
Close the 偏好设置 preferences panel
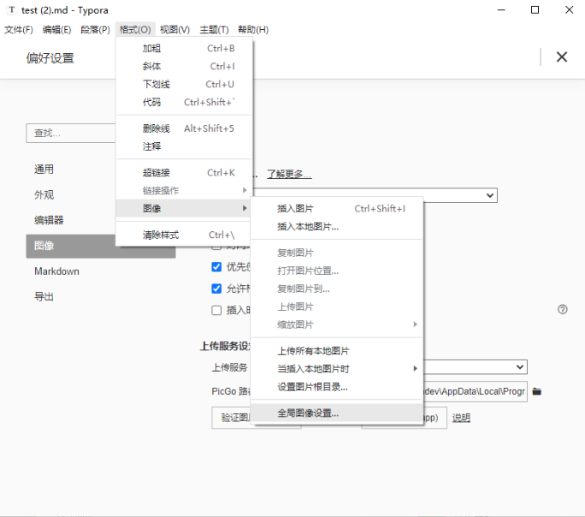(x=562, y=57)
